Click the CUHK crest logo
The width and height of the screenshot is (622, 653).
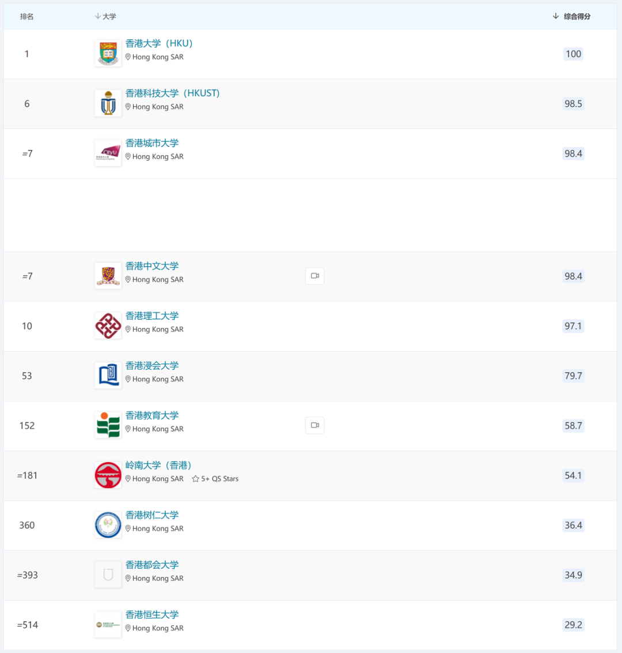[108, 276]
